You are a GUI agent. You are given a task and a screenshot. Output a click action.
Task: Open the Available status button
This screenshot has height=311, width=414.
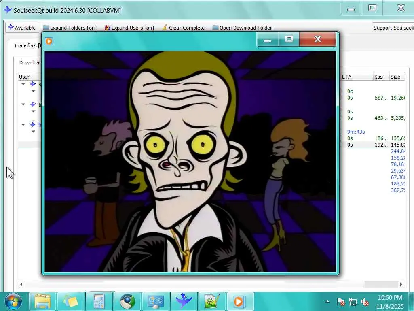22,28
